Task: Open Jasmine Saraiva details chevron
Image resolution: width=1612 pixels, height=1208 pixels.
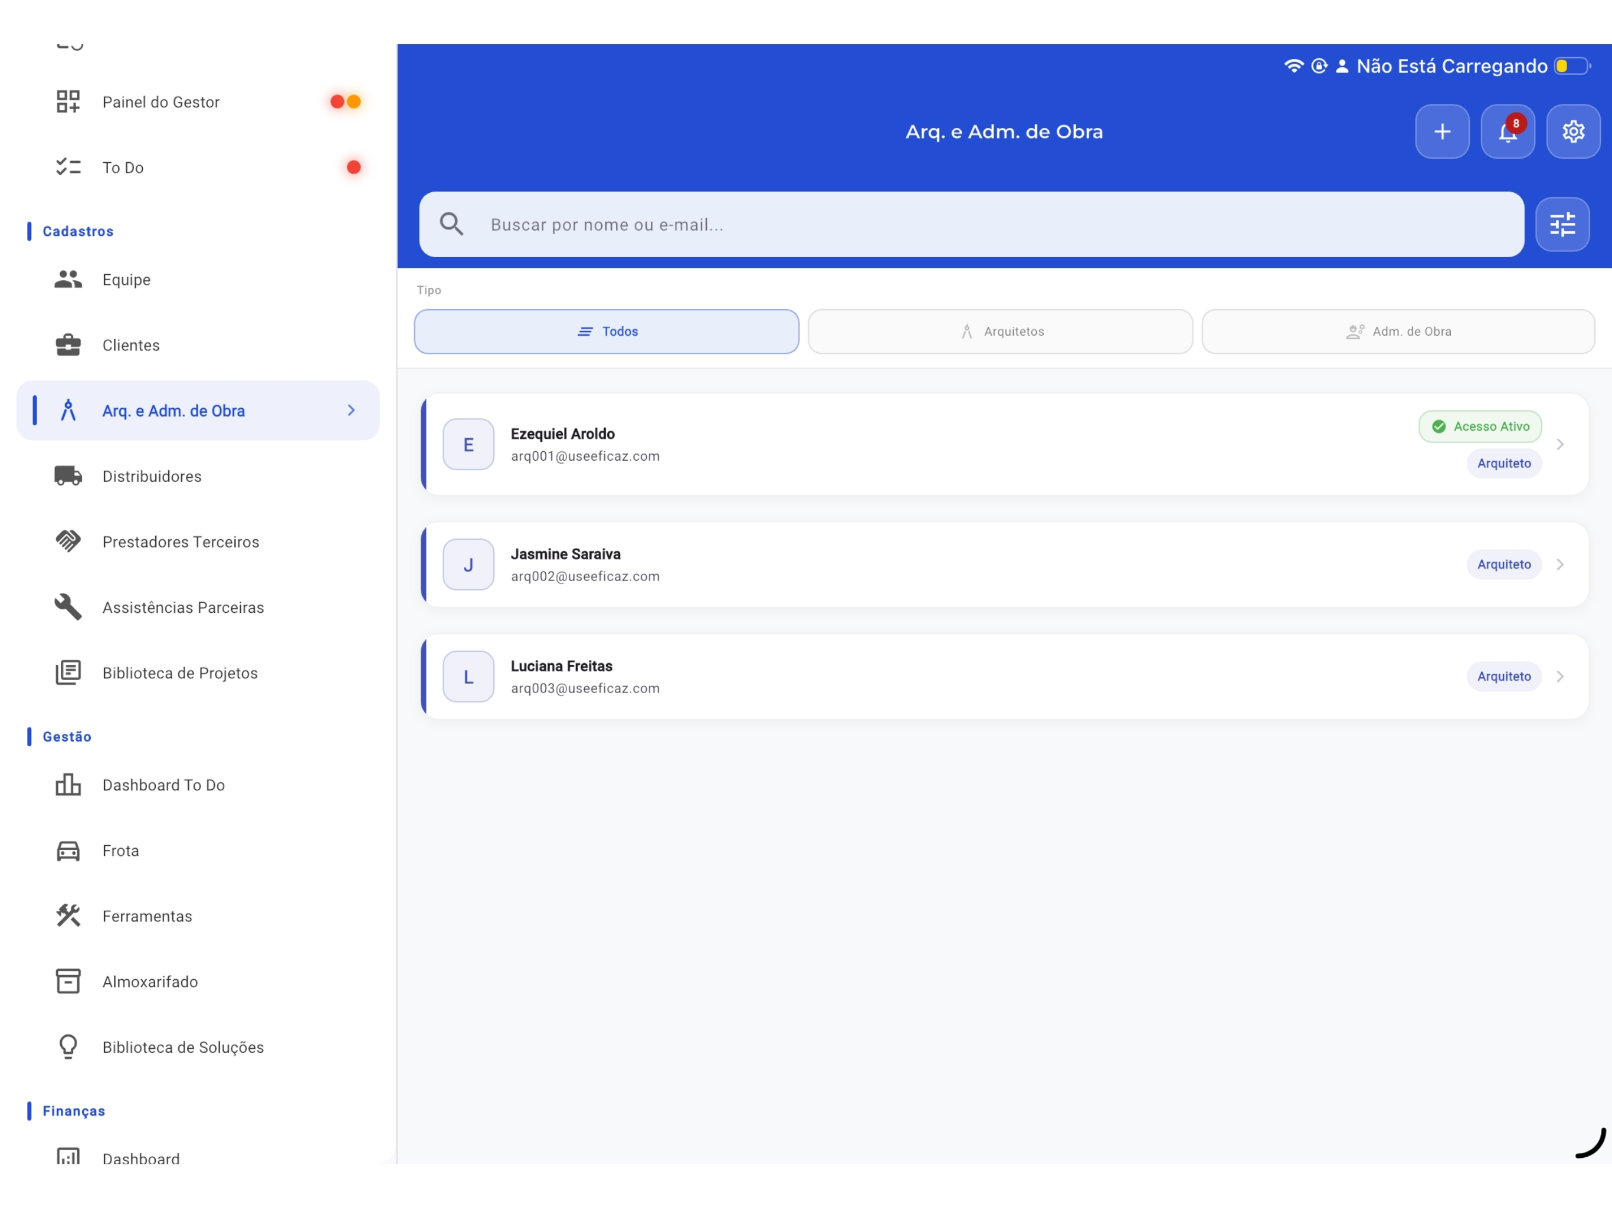Action: (x=1560, y=564)
